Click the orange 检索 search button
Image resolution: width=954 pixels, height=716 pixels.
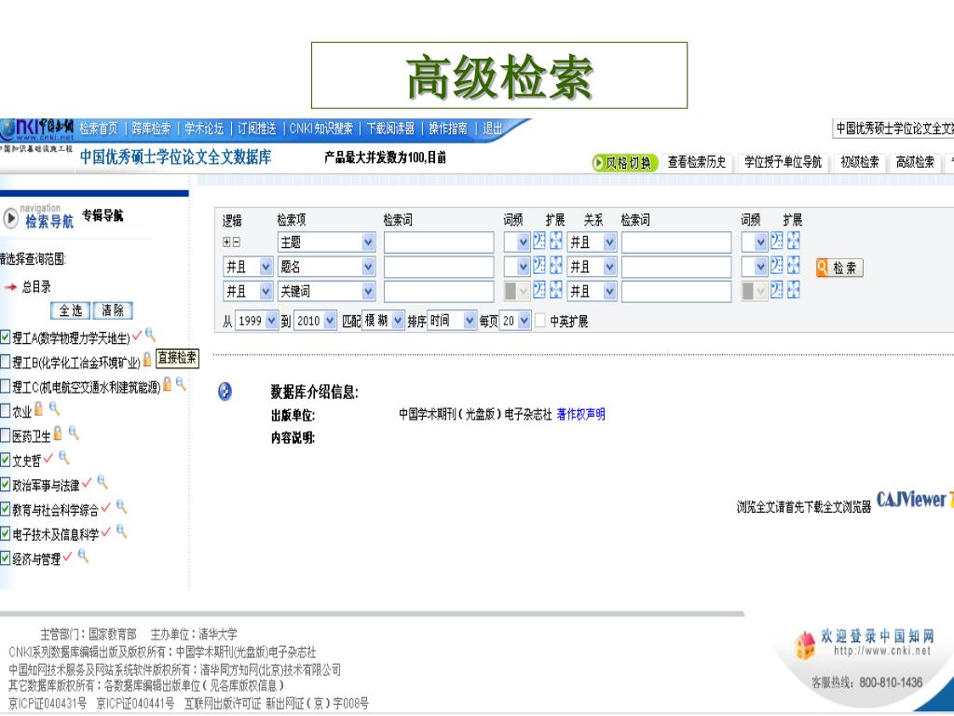839,268
